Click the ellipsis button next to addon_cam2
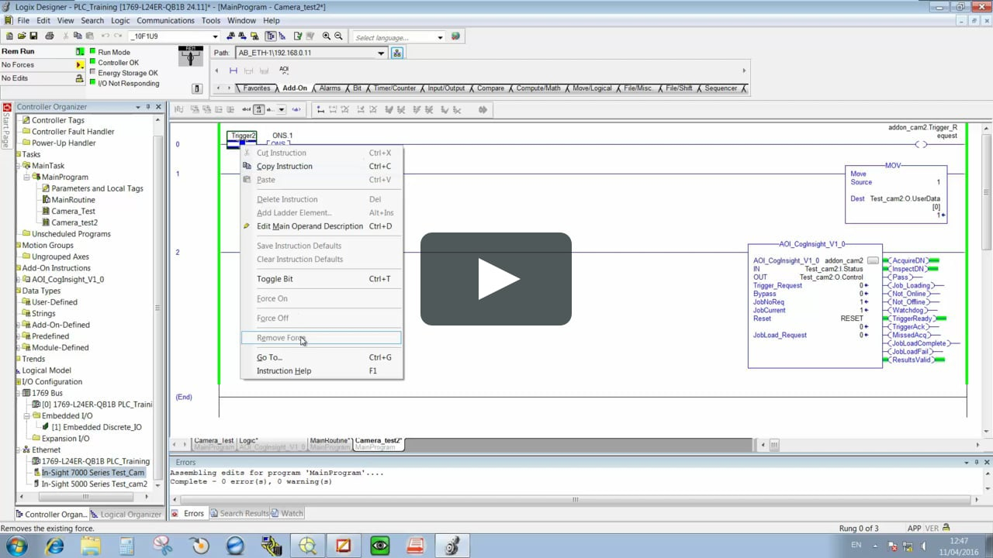 coord(873,260)
